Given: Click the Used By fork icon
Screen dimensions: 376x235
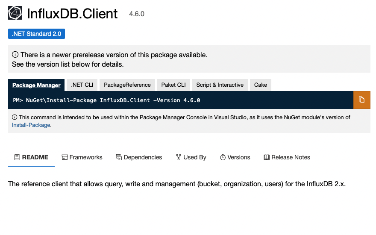Looking at the screenshot, I should (x=179, y=157).
